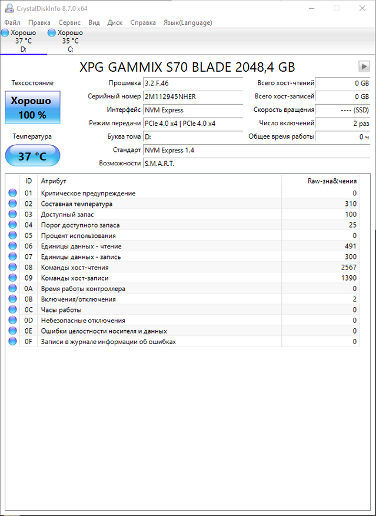The width and height of the screenshot is (376, 516).
Task: Click the raw value 310
Action: [351, 204]
